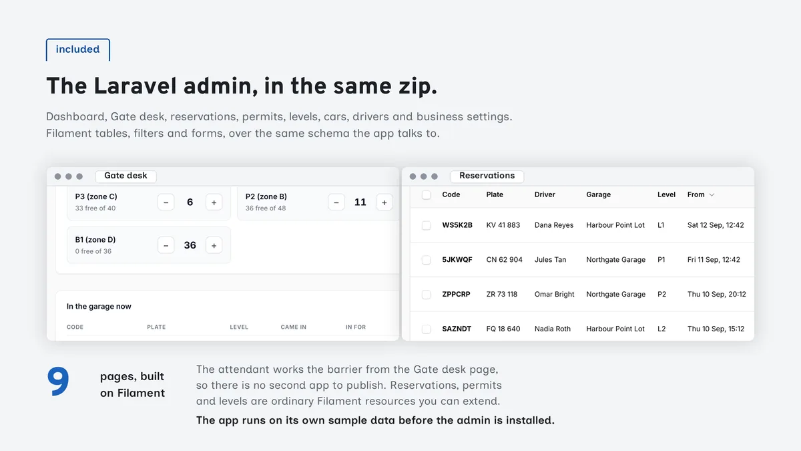Decrease the P3 (zone C) count with minus
This screenshot has width=801, height=451.
coord(166,202)
